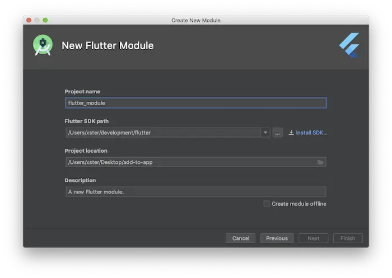Minimize the dialog with the yellow button

[37, 20]
